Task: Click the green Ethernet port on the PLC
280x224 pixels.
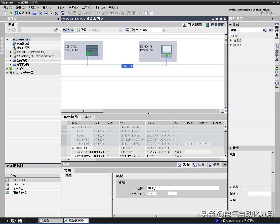Action: (88, 53)
